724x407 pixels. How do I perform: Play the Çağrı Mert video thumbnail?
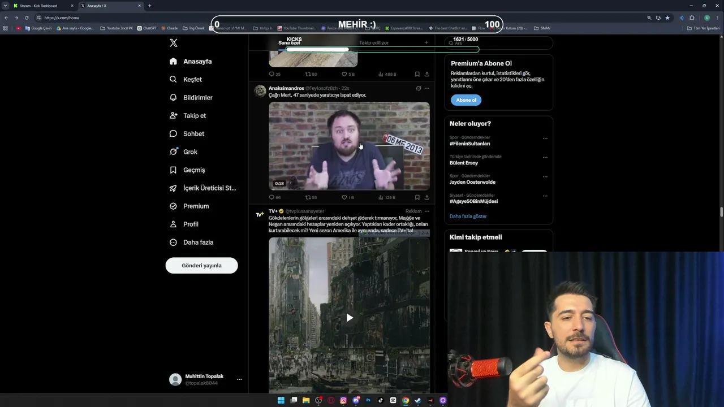pos(349,146)
